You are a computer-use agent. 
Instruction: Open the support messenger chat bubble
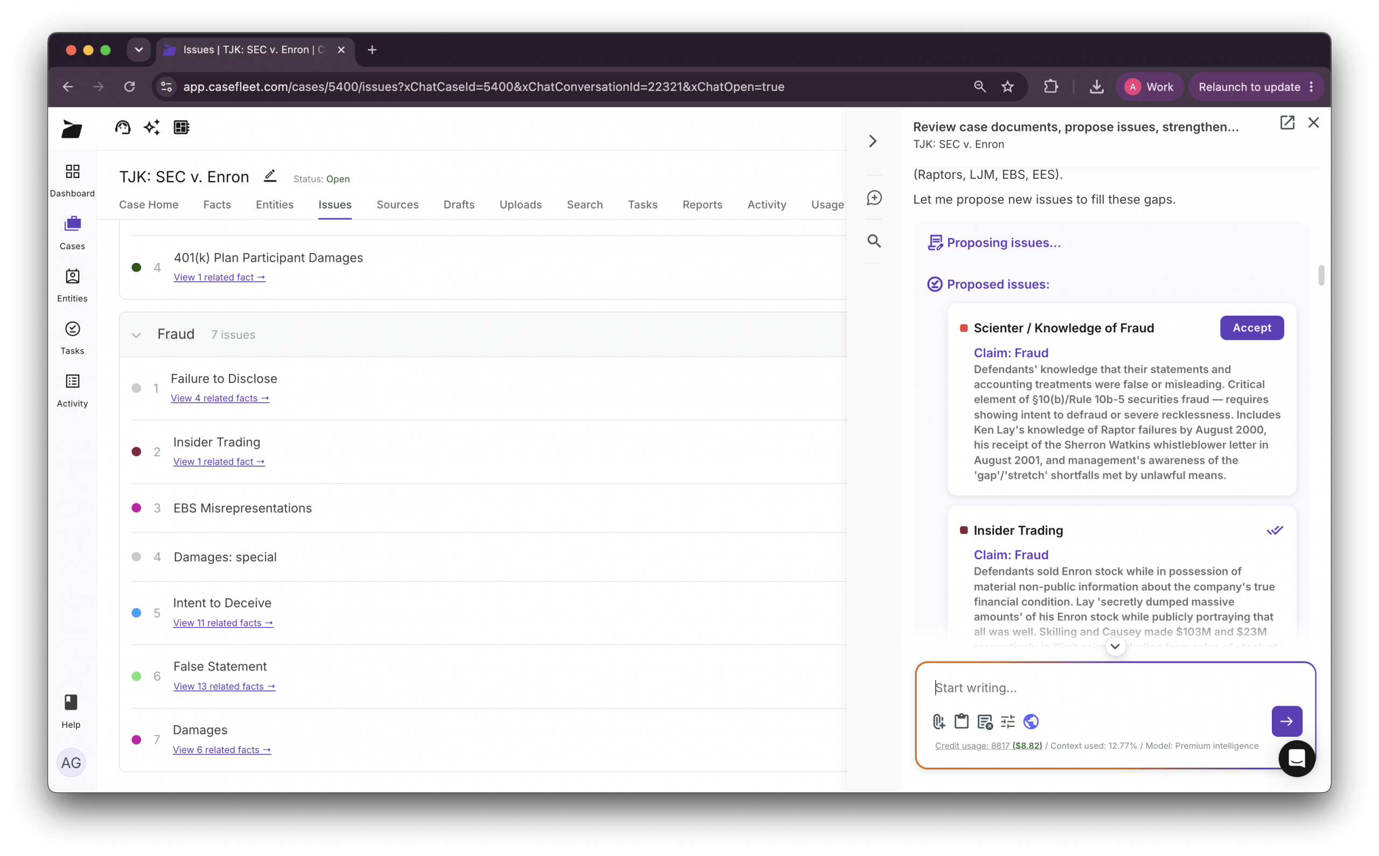[x=1297, y=758]
